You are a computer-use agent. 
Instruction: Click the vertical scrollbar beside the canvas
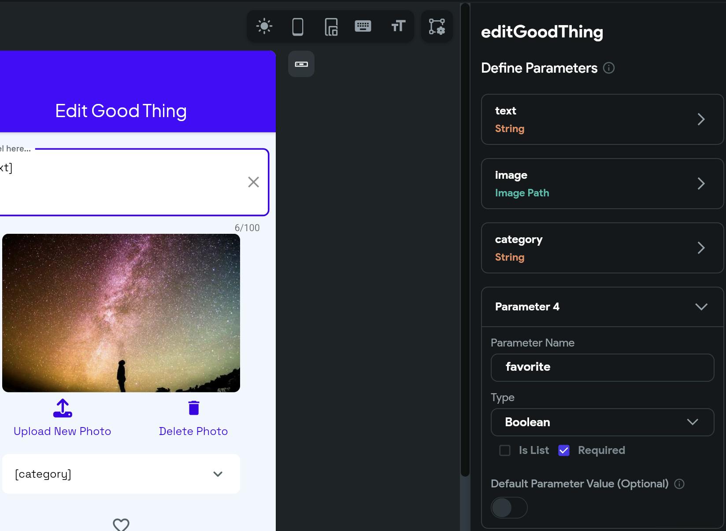pos(465,240)
